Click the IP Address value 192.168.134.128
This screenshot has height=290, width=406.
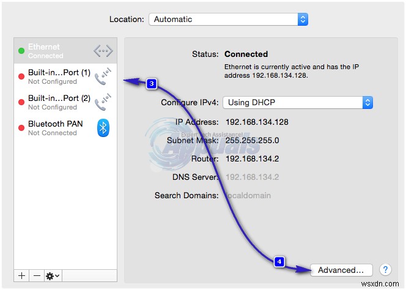coord(257,122)
